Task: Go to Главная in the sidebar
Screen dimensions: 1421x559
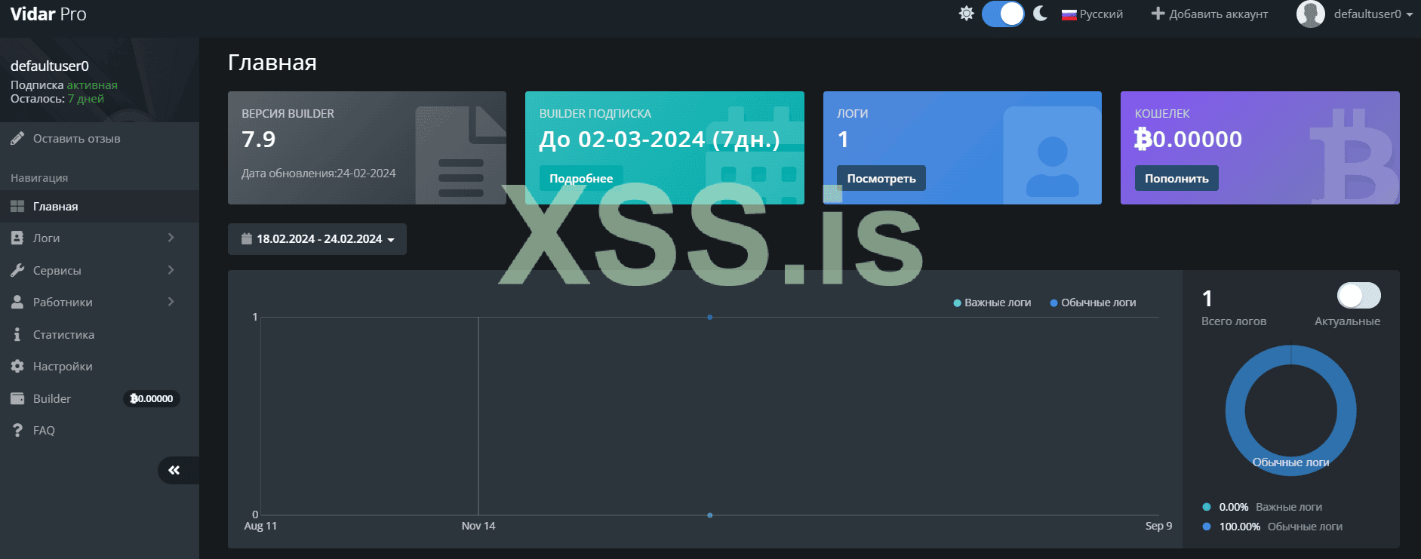Action: (100, 207)
